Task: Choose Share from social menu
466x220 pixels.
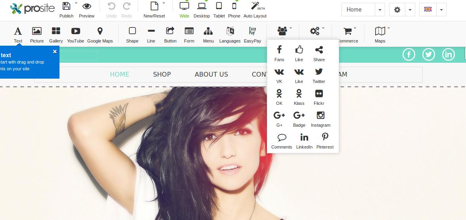Action: click(x=319, y=53)
